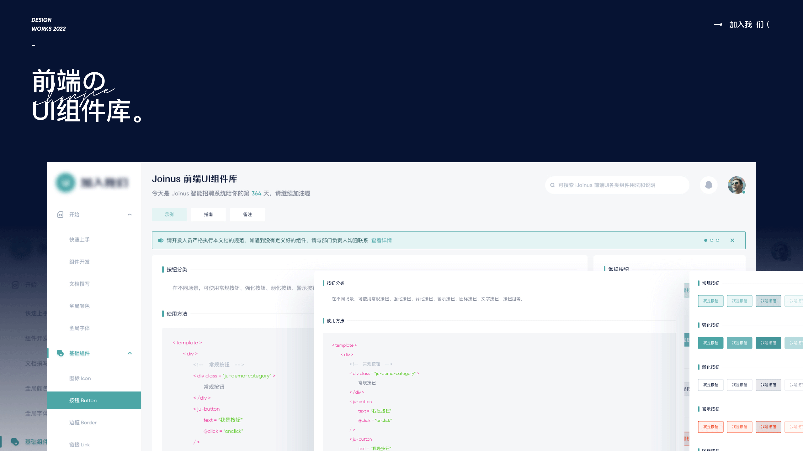Click third 警示按钮 pressed red button
The width and height of the screenshot is (803, 451).
click(x=768, y=427)
